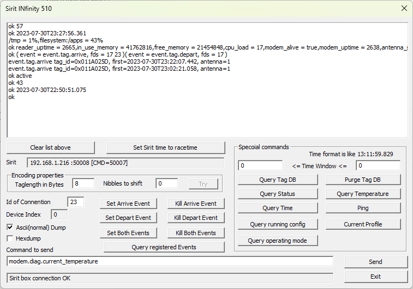The image size is (413, 289).
Task: Open the Current Profile
Action: click(363, 224)
